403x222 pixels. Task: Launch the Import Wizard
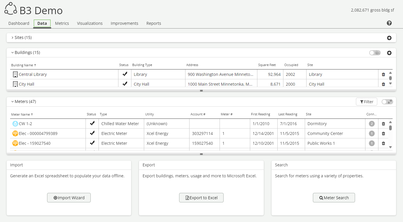point(69,198)
